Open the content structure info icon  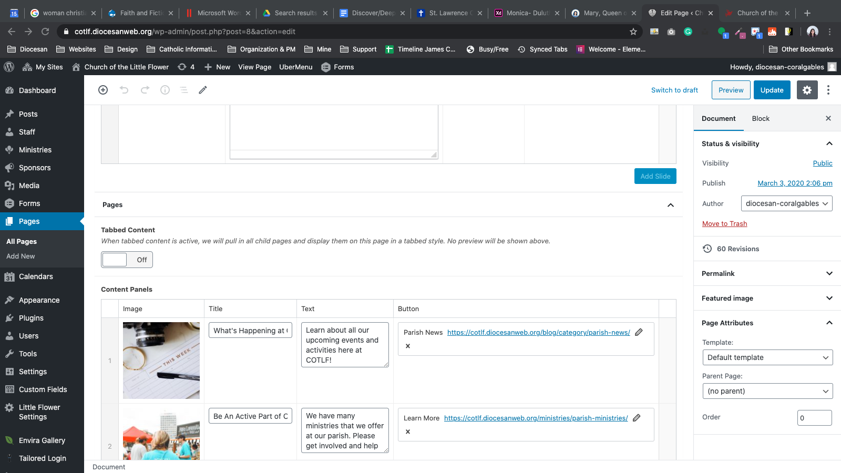(165, 90)
